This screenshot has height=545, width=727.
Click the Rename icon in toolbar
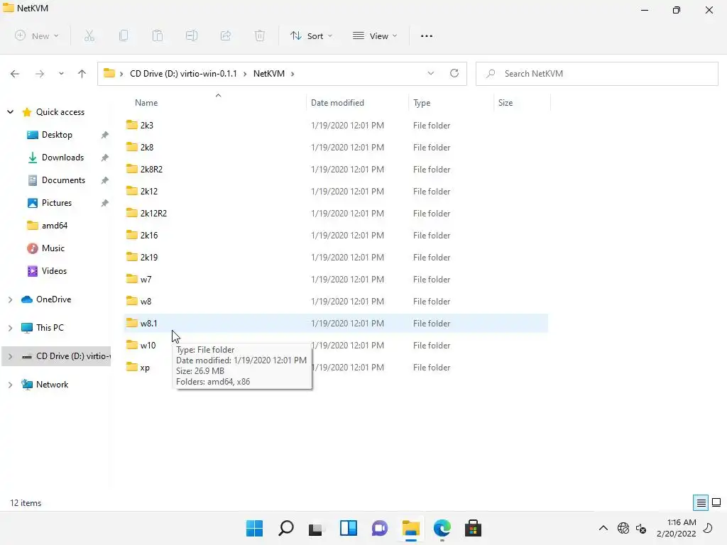(192, 35)
